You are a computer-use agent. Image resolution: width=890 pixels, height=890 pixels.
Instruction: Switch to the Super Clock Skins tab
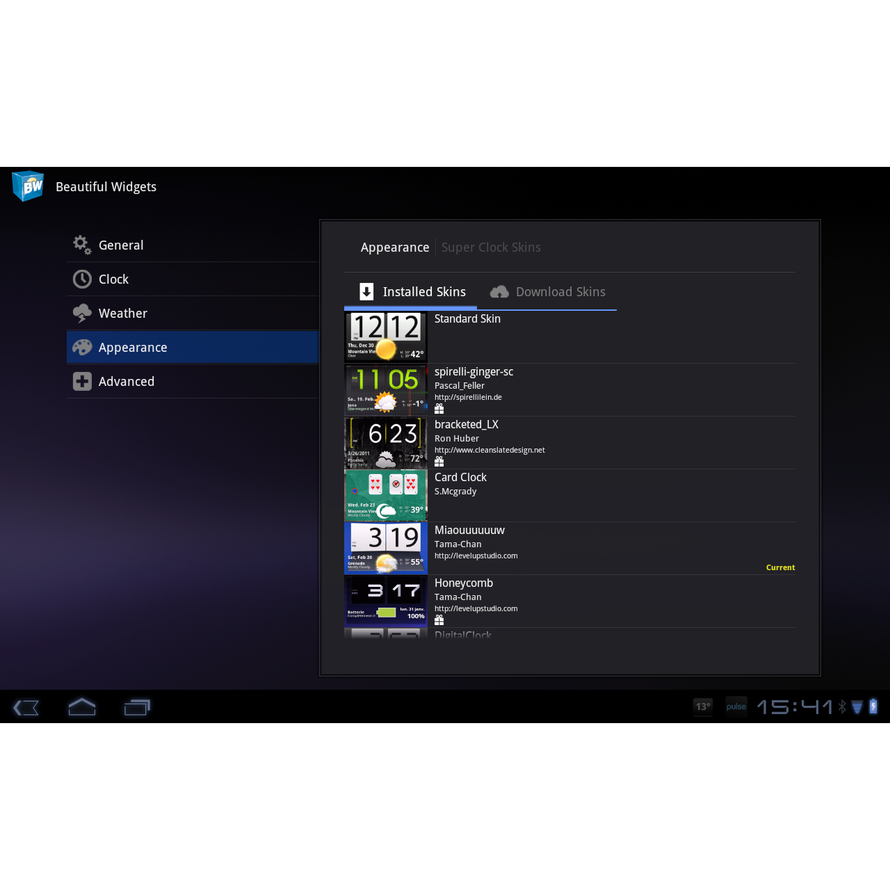coord(491,247)
